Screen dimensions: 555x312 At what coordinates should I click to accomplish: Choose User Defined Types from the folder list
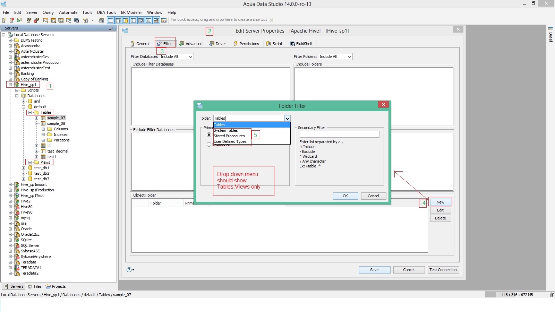(252, 141)
